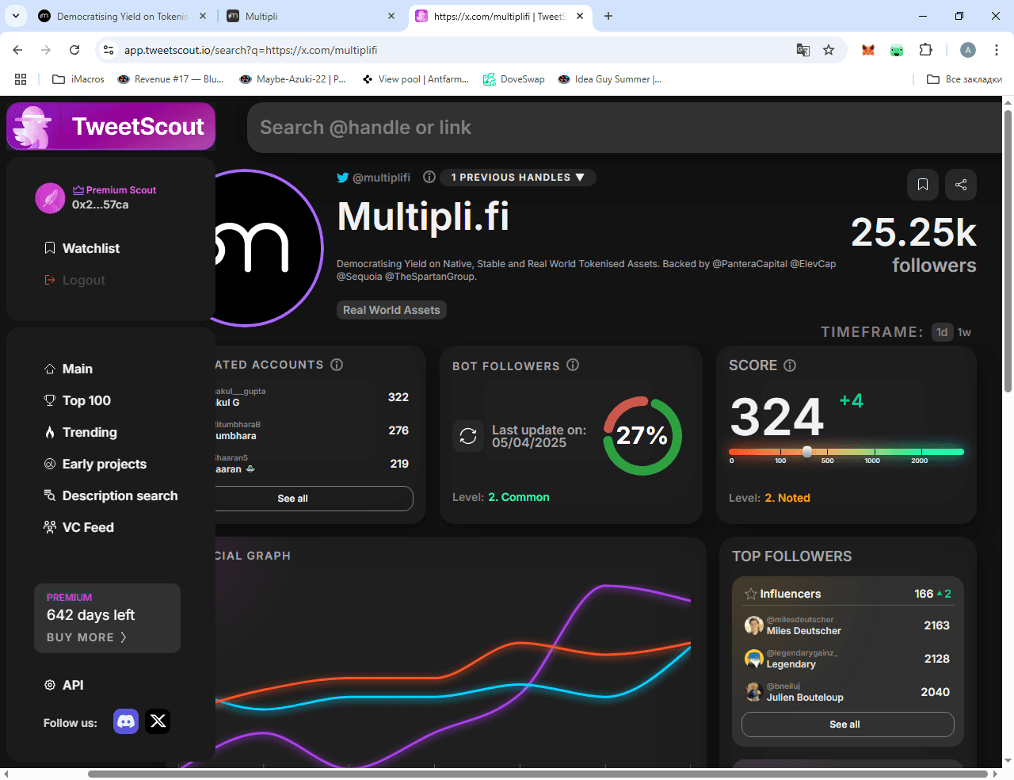The image size is (1014, 780).
Task: Open TweetScout Discord link
Action: (126, 721)
